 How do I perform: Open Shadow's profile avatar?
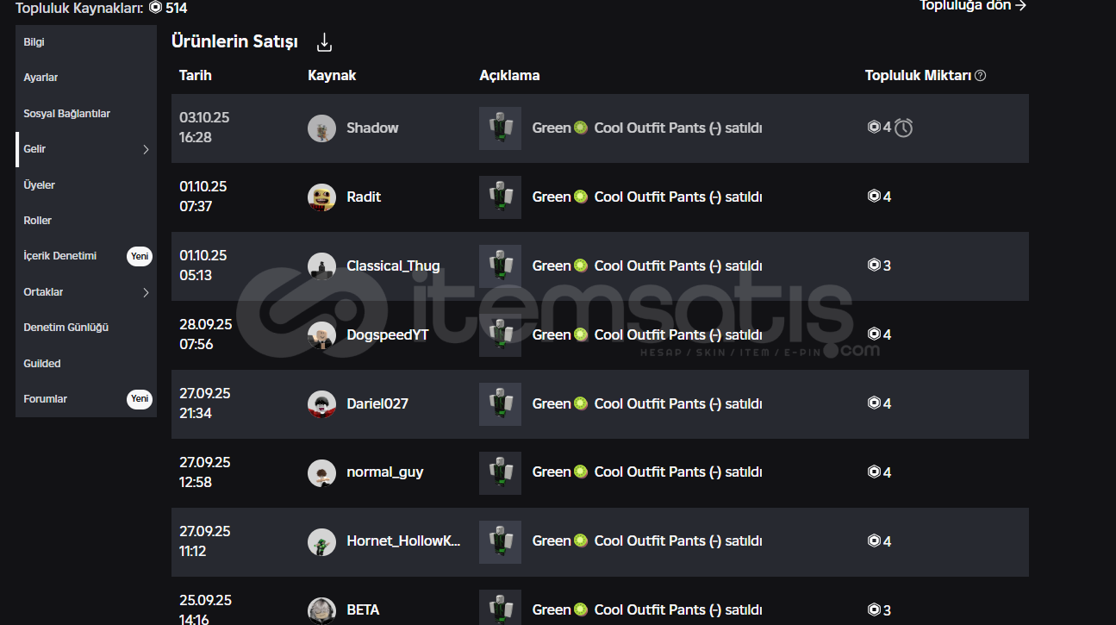click(x=321, y=128)
